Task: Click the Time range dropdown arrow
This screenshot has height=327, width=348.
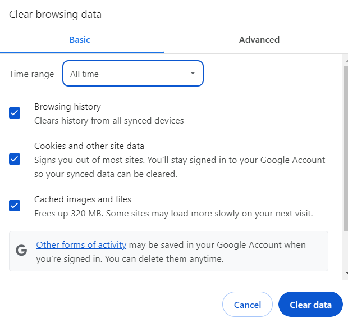Action: 193,73
